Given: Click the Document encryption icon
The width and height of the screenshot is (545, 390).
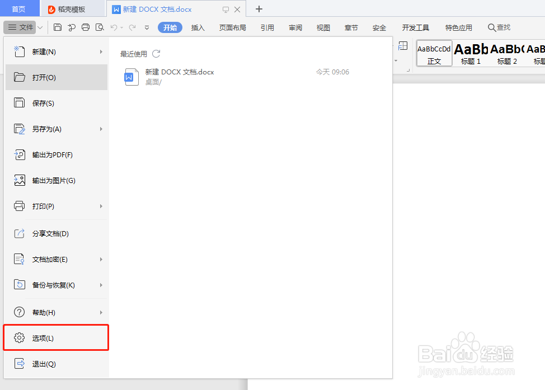Looking at the screenshot, I should (x=19, y=259).
